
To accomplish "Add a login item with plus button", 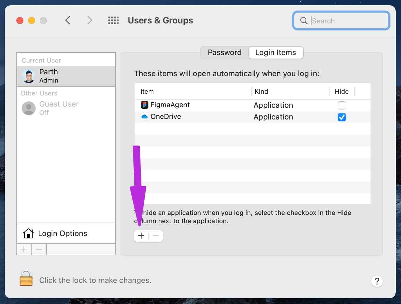I will (x=141, y=236).
